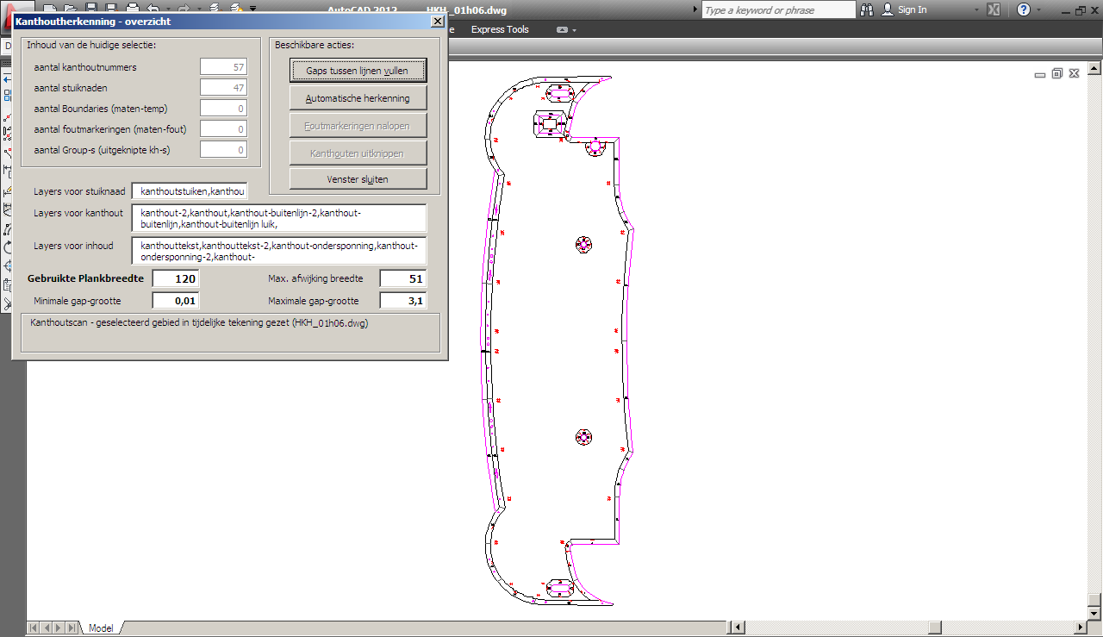Click the 'Venster sluiten' button
The height and width of the screenshot is (637, 1103).
pos(358,179)
